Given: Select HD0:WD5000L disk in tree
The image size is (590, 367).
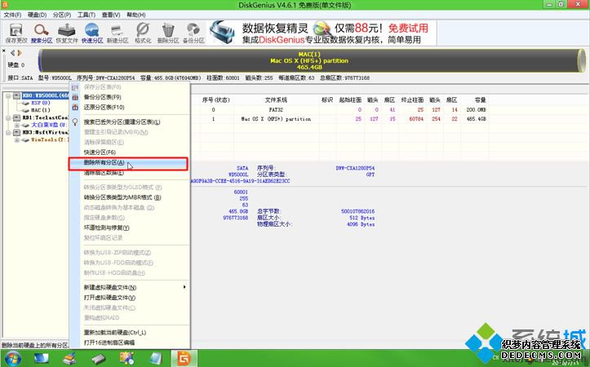Looking at the screenshot, I should tap(45, 96).
